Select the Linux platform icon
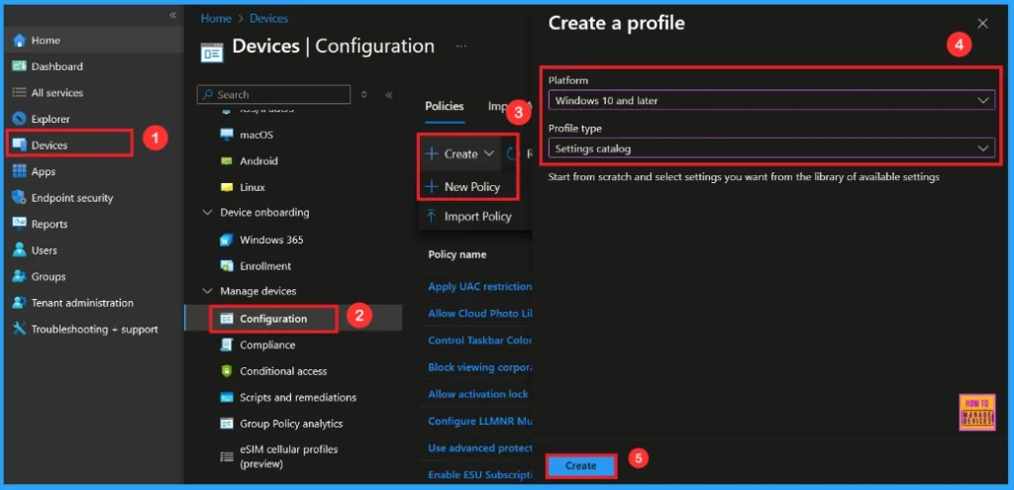 pos(227,187)
